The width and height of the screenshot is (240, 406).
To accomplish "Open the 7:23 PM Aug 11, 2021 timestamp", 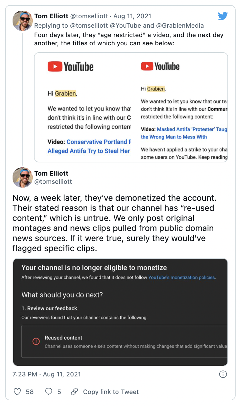I will tap(47, 374).
